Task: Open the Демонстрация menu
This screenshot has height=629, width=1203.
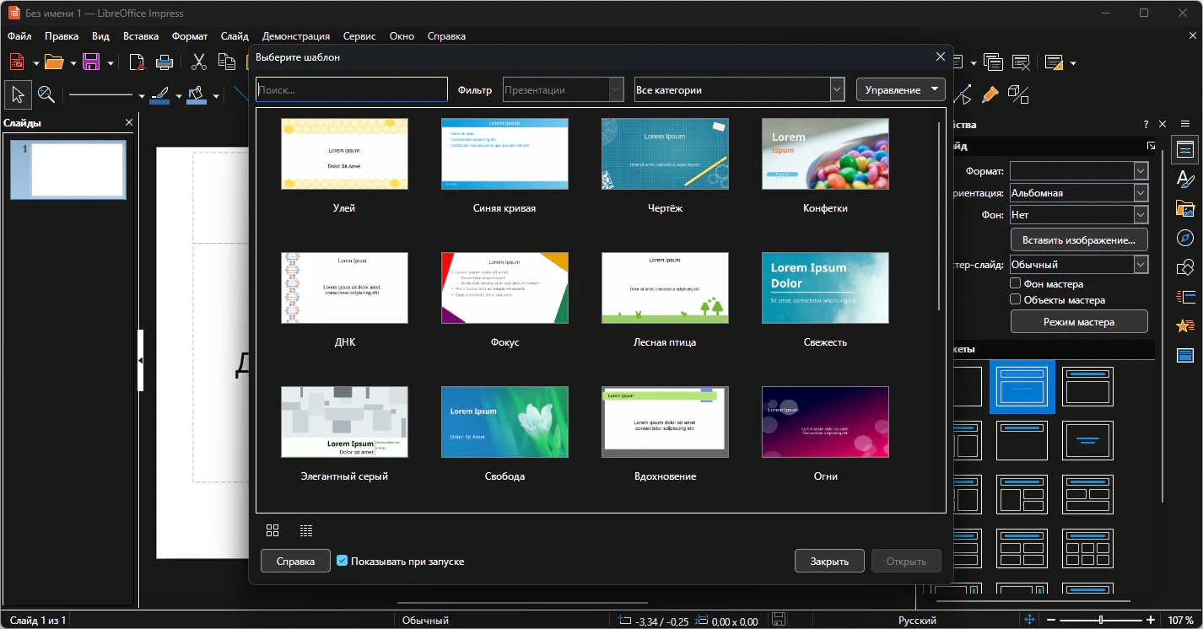Action: click(x=295, y=36)
